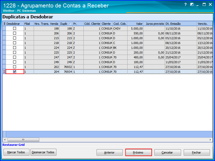Select the value cell 5.000,00
Screen dimensions: 215x161
pyautogui.click(x=136, y=29)
